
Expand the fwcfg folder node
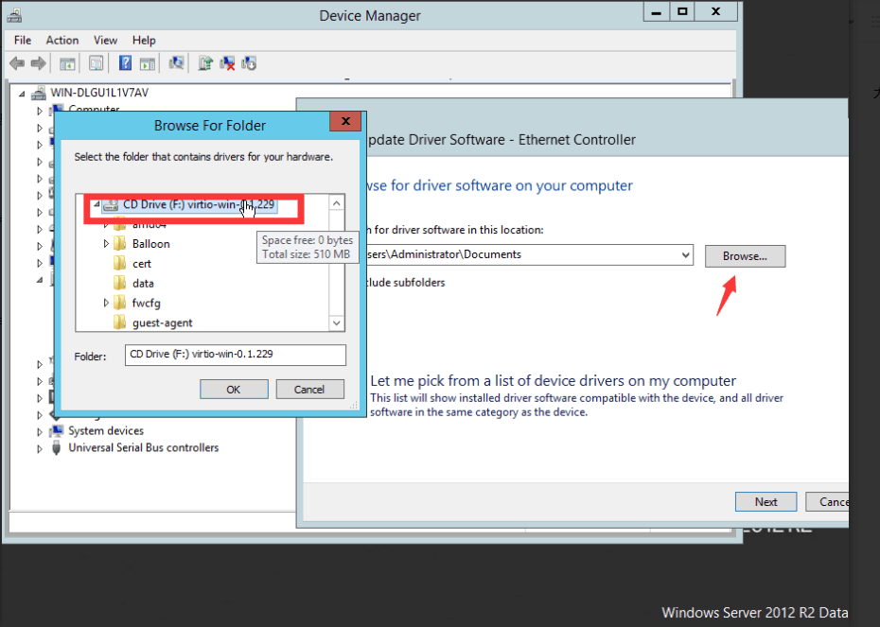[106, 303]
